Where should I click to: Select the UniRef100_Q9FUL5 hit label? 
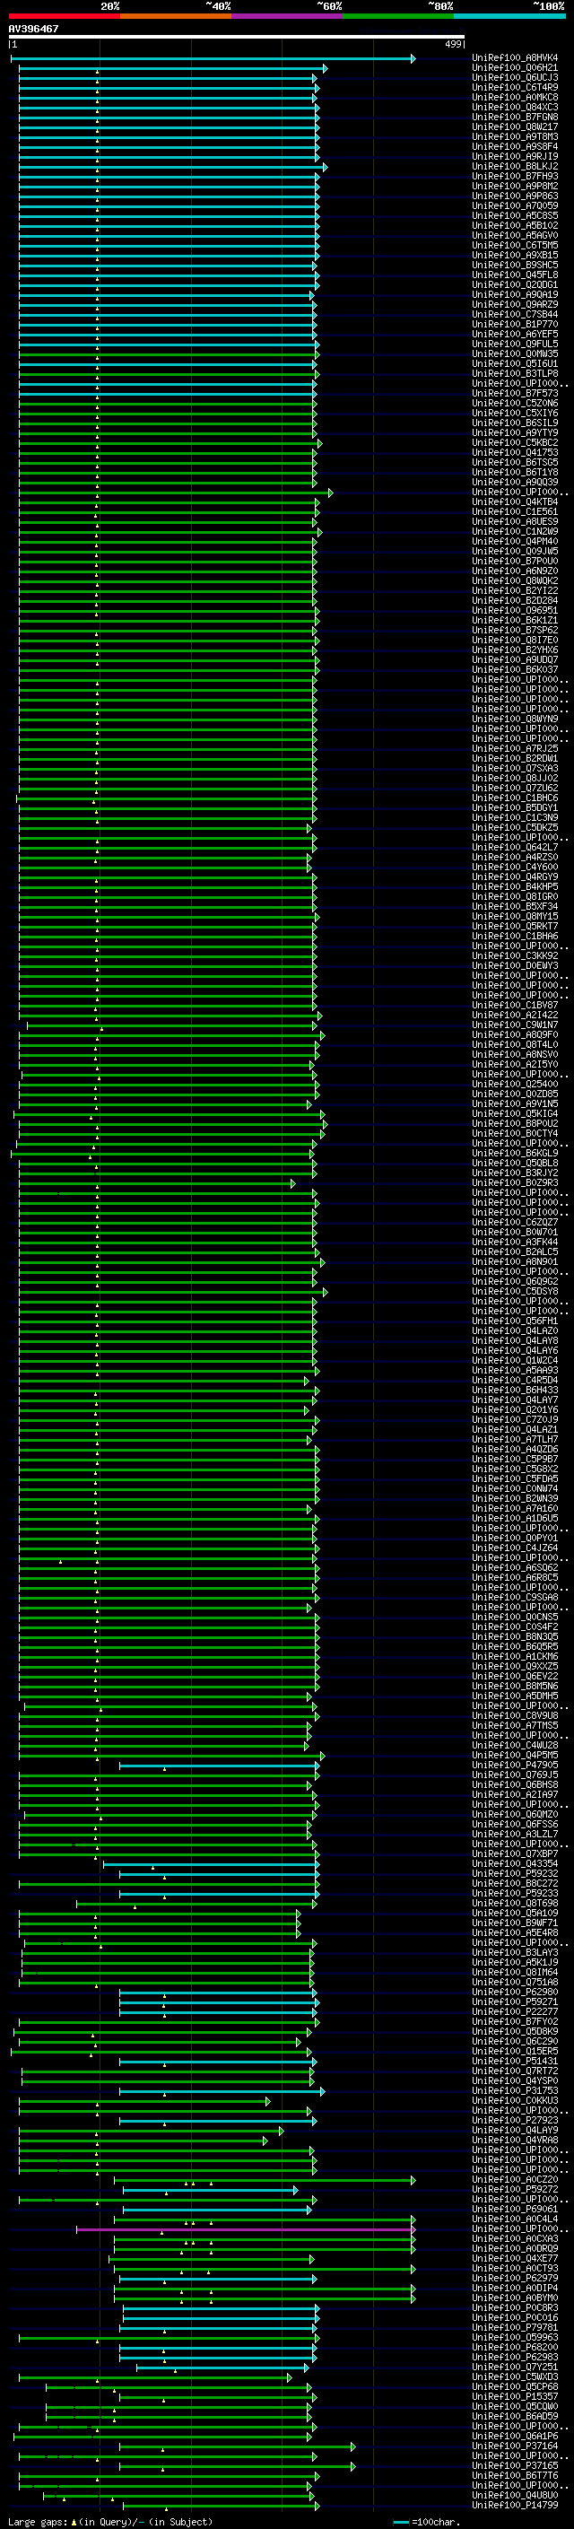pyautogui.click(x=515, y=344)
